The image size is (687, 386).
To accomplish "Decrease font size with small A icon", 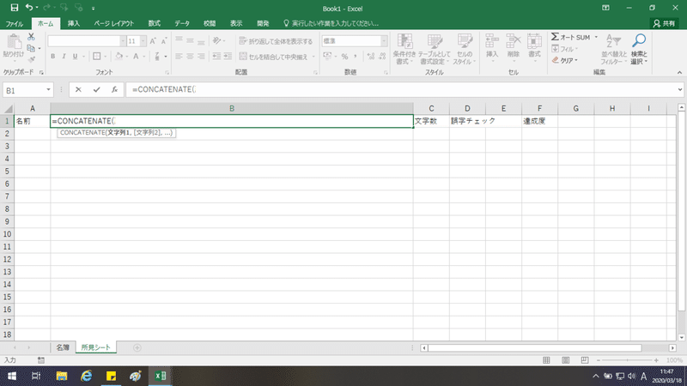I will [x=164, y=41].
